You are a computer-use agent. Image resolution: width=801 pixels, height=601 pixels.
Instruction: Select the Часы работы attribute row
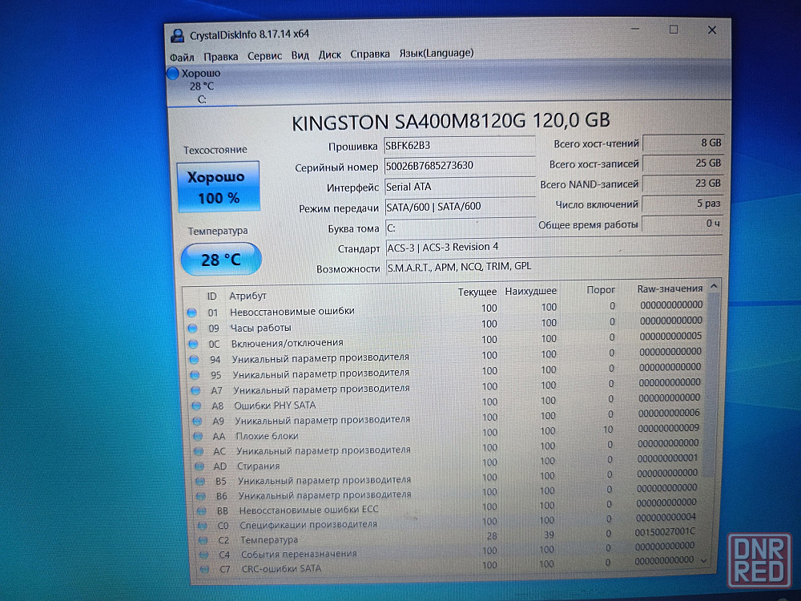point(448,325)
